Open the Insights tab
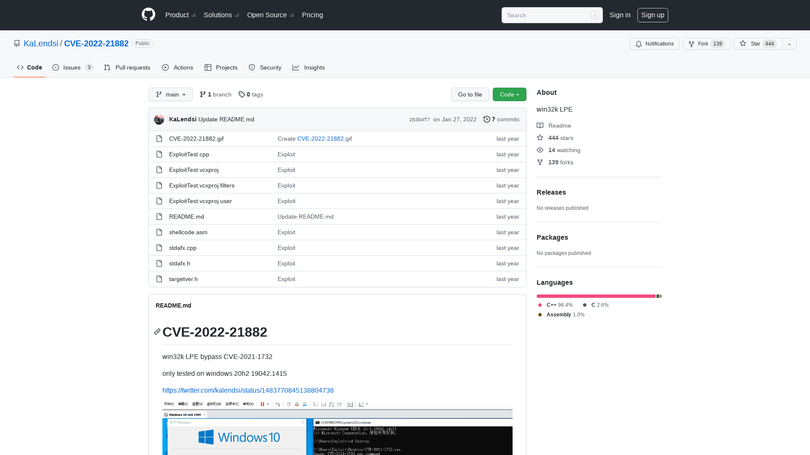 (x=308, y=67)
